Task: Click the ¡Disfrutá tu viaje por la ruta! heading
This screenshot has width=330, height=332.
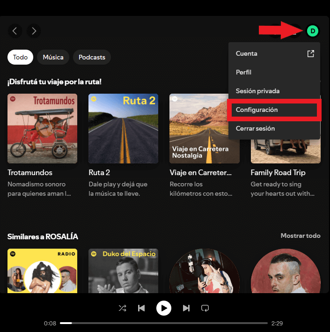Action: pos(54,82)
